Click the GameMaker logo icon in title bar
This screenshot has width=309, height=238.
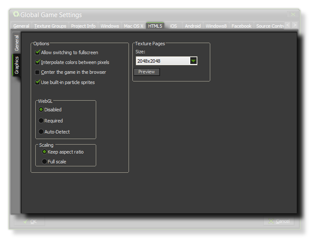16,15
